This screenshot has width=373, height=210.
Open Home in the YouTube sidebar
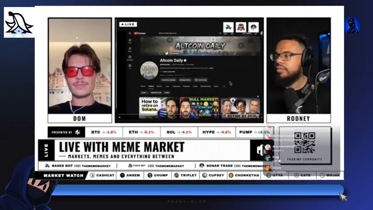click(x=130, y=41)
